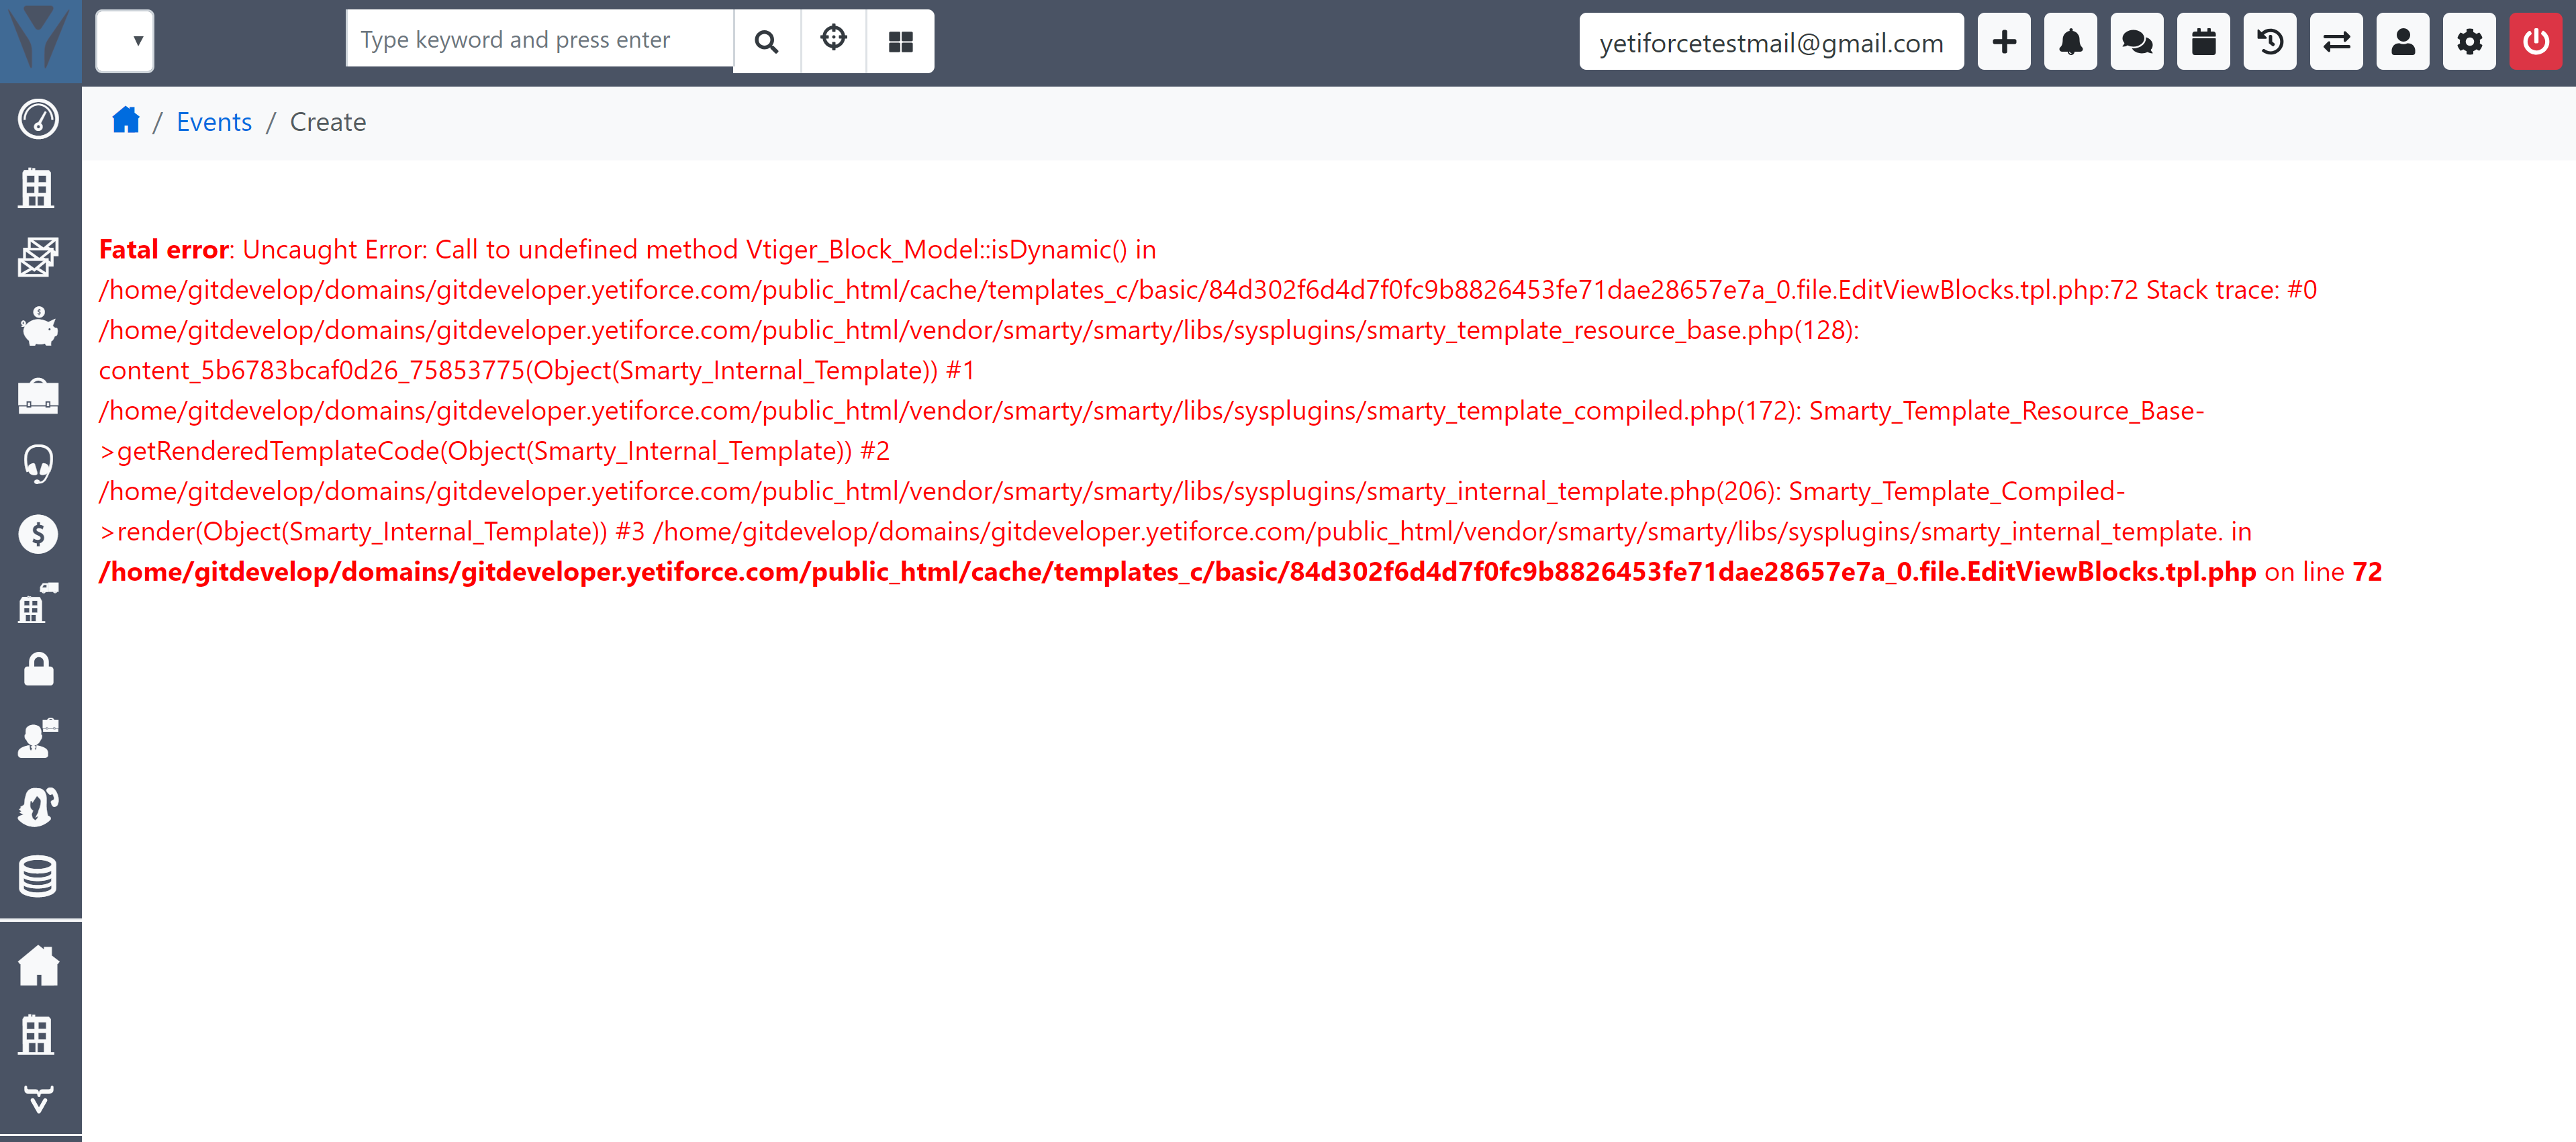Open the quick create plus panel
The width and height of the screenshot is (2576, 1142).
pos(2003,41)
